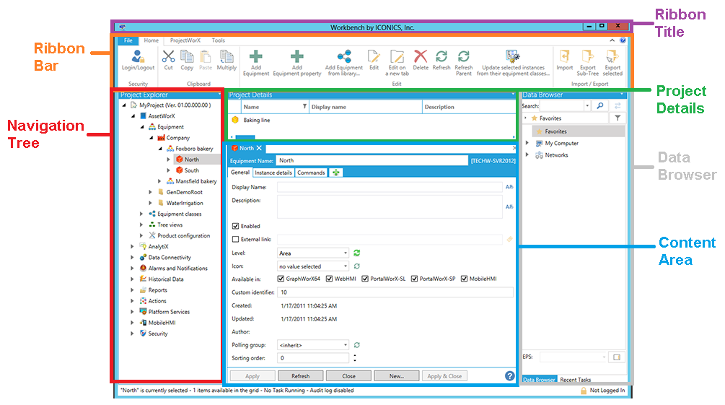Viewport: 725px width, 405px height.
Task: Click the Refresh button at bottom
Action: click(x=300, y=376)
